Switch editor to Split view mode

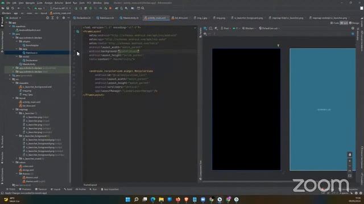click(x=344, y=23)
